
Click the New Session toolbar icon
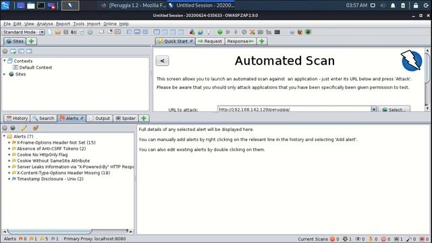[x=50, y=32]
